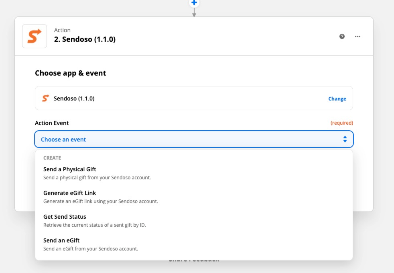The width and height of the screenshot is (394, 273).
Task: Expand the Choose app & event section heading
Action: pyautogui.click(x=71, y=73)
